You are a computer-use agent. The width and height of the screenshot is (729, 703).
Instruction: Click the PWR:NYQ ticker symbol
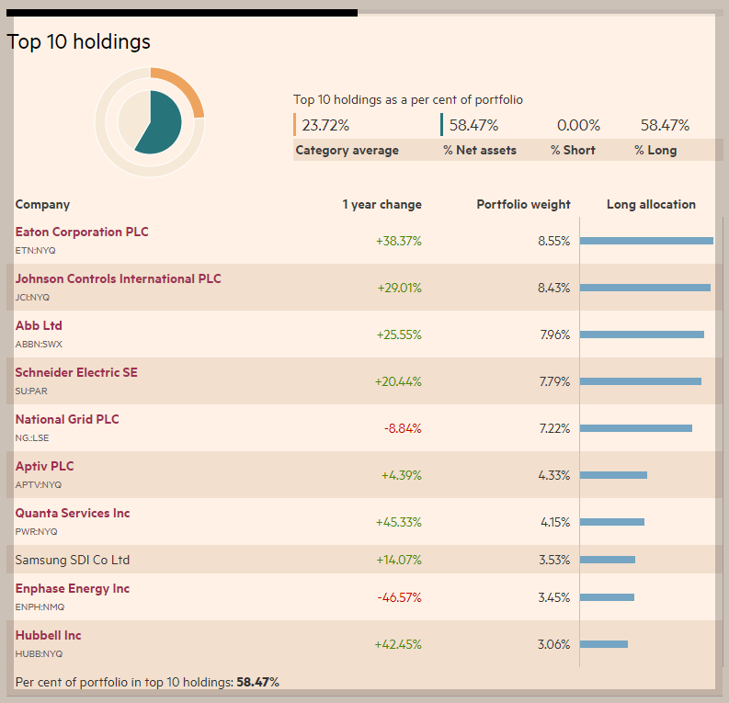pos(36,532)
